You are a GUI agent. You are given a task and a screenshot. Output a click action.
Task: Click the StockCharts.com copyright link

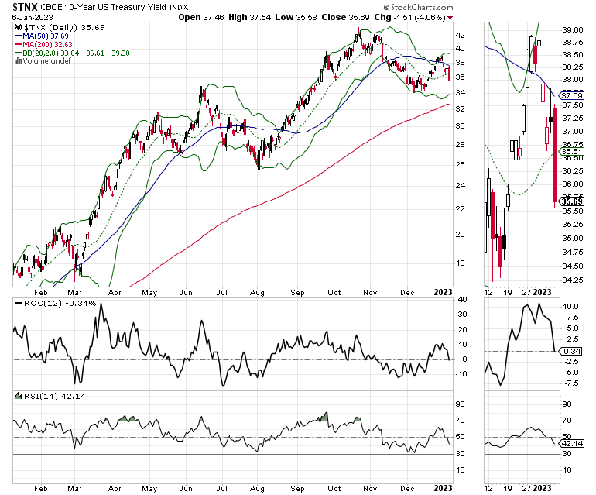[x=418, y=7]
